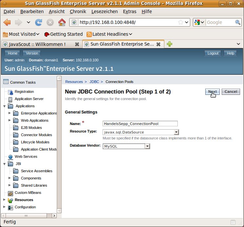Open a new tab with the plus icon

[170, 44]
